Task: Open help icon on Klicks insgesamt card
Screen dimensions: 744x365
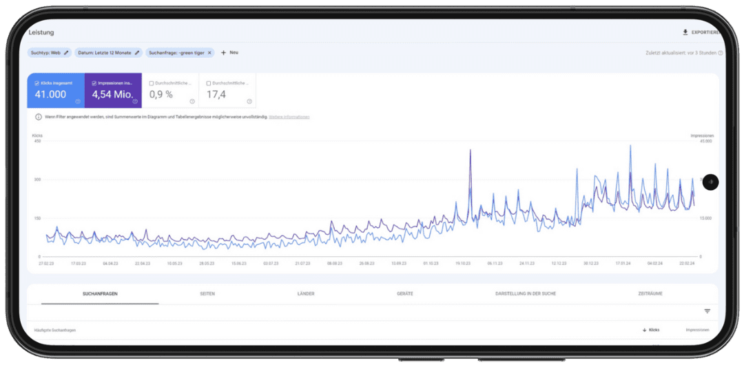Action: (x=78, y=101)
